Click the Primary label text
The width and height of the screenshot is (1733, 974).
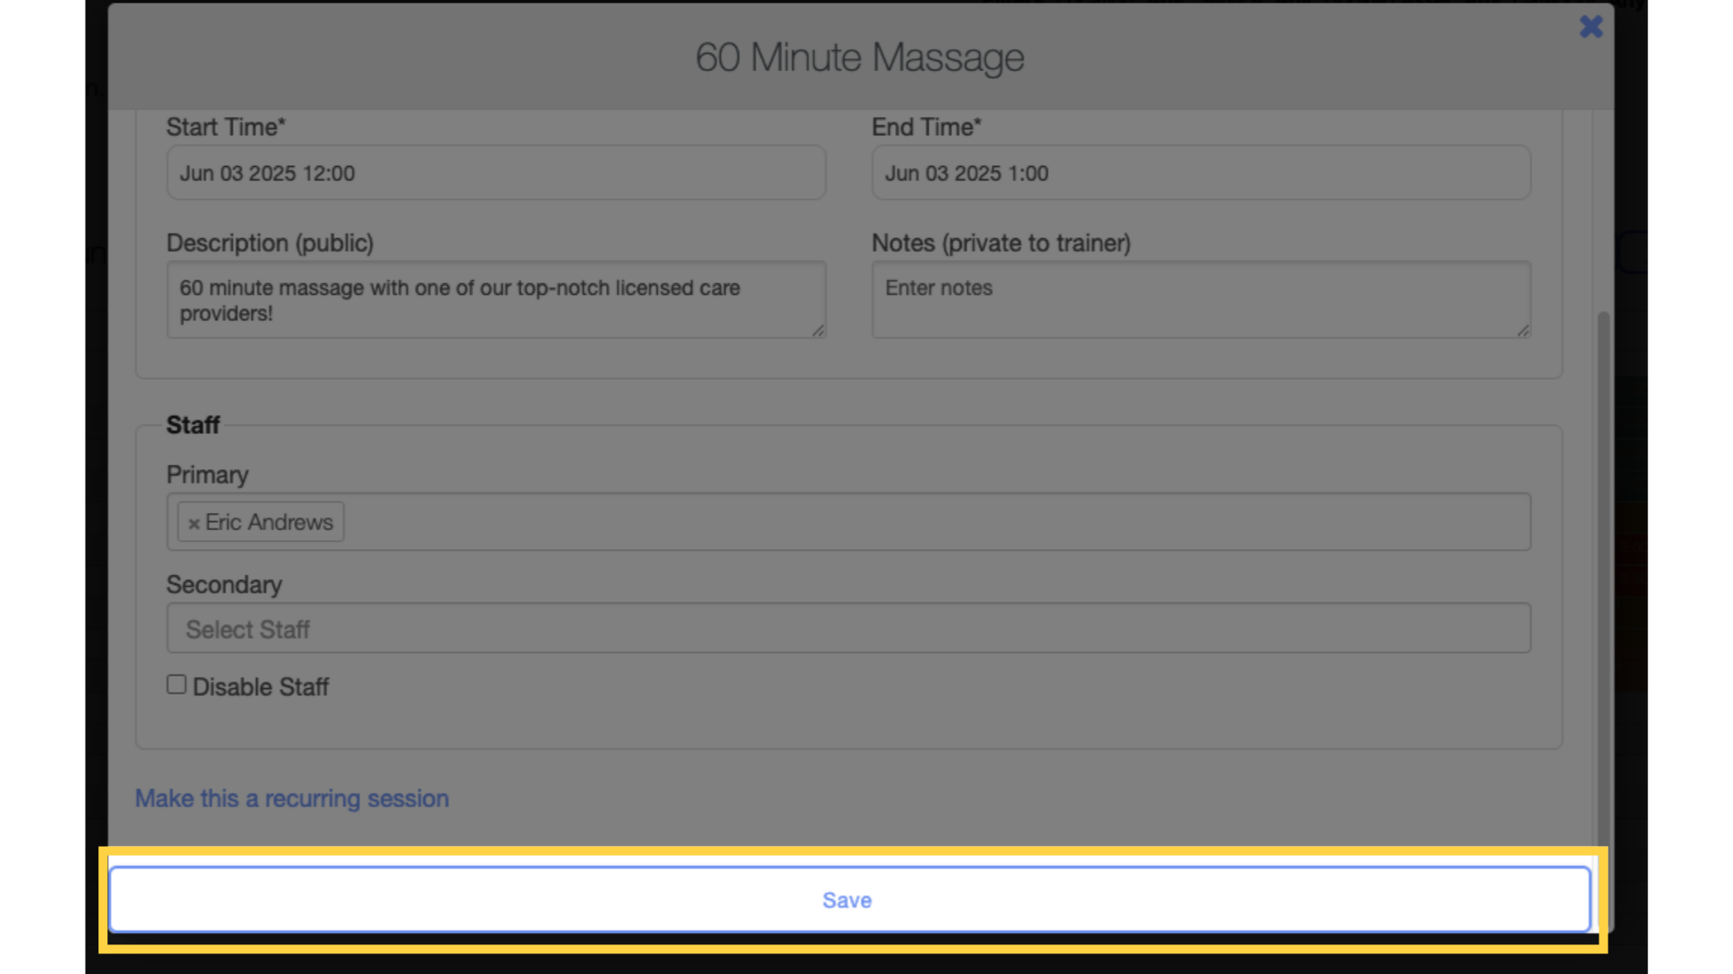click(x=208, y=475)
